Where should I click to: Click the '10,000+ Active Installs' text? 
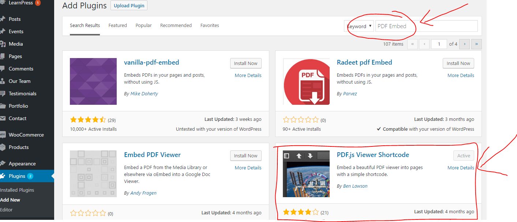tap(93, 129)
